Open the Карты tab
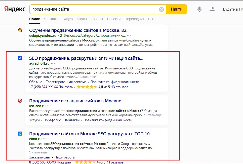Viewport: 243px width, 164px height. (x=82, y=19)
